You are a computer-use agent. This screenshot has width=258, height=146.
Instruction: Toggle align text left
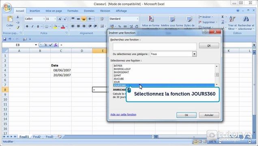click(x=73, y=26)
